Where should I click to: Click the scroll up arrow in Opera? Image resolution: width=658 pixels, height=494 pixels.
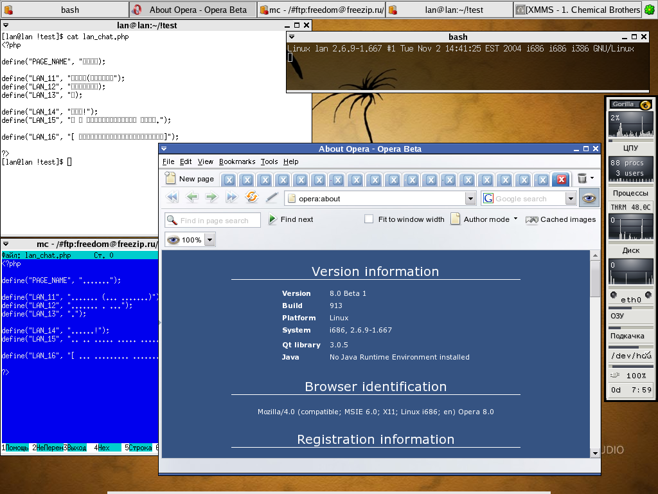(x=595, y=255)
